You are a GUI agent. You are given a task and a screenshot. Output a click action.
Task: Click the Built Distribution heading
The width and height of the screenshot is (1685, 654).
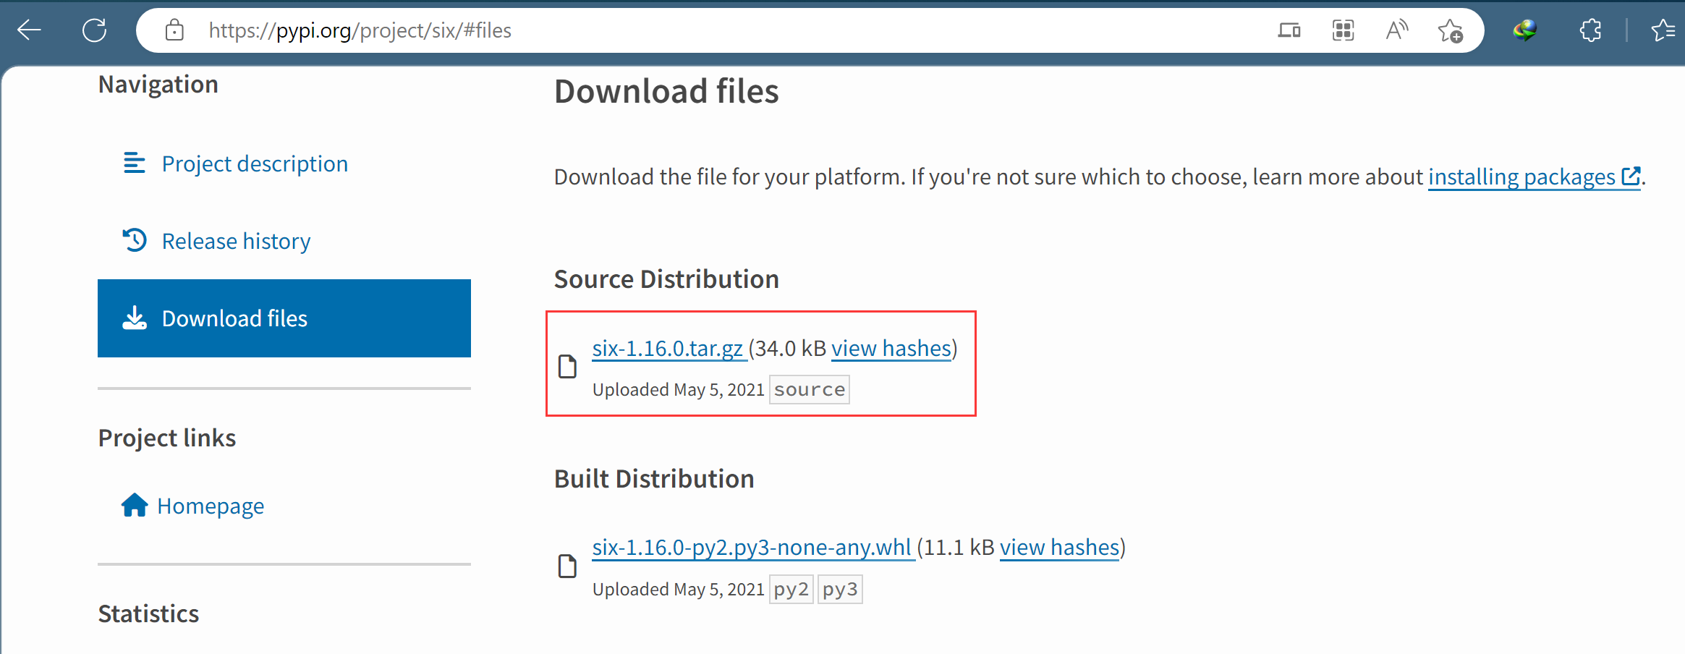tap(654, 479)
